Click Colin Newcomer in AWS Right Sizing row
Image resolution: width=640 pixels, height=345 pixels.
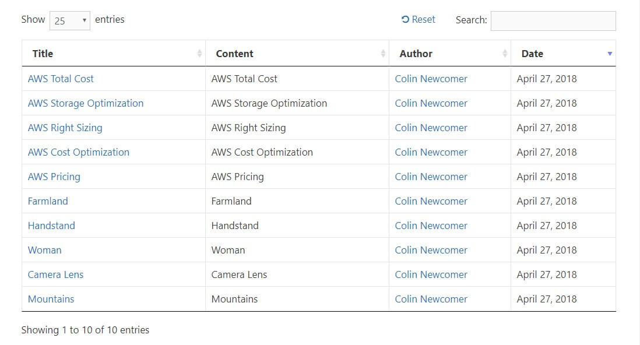[x=431, y=128]
